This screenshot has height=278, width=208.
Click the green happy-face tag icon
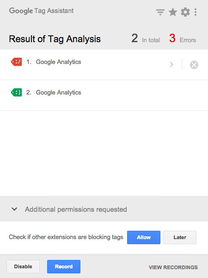16,92
